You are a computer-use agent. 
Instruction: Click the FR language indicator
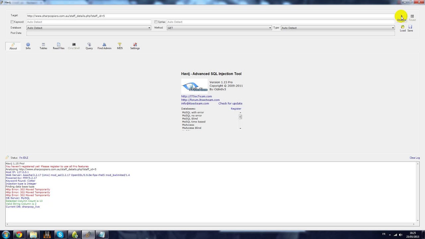[384, 234]
